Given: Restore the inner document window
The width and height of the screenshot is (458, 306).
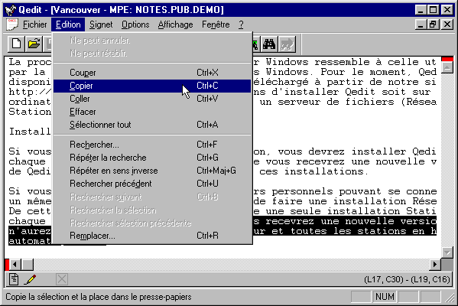Looking at the screenshot, I should [x=433, y=24].
